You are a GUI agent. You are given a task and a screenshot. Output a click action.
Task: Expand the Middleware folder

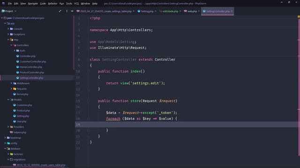pos(11,84)
